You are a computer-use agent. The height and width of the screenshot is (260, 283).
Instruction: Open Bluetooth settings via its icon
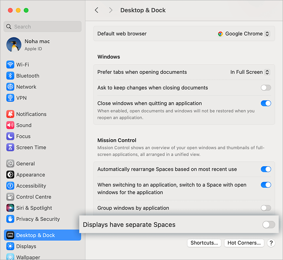pyautogui.click(x=10, y=76)
